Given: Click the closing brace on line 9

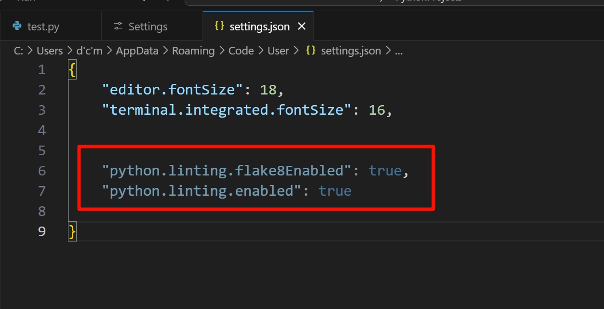Looking at the screenshot, I should [x=71, y=231].
